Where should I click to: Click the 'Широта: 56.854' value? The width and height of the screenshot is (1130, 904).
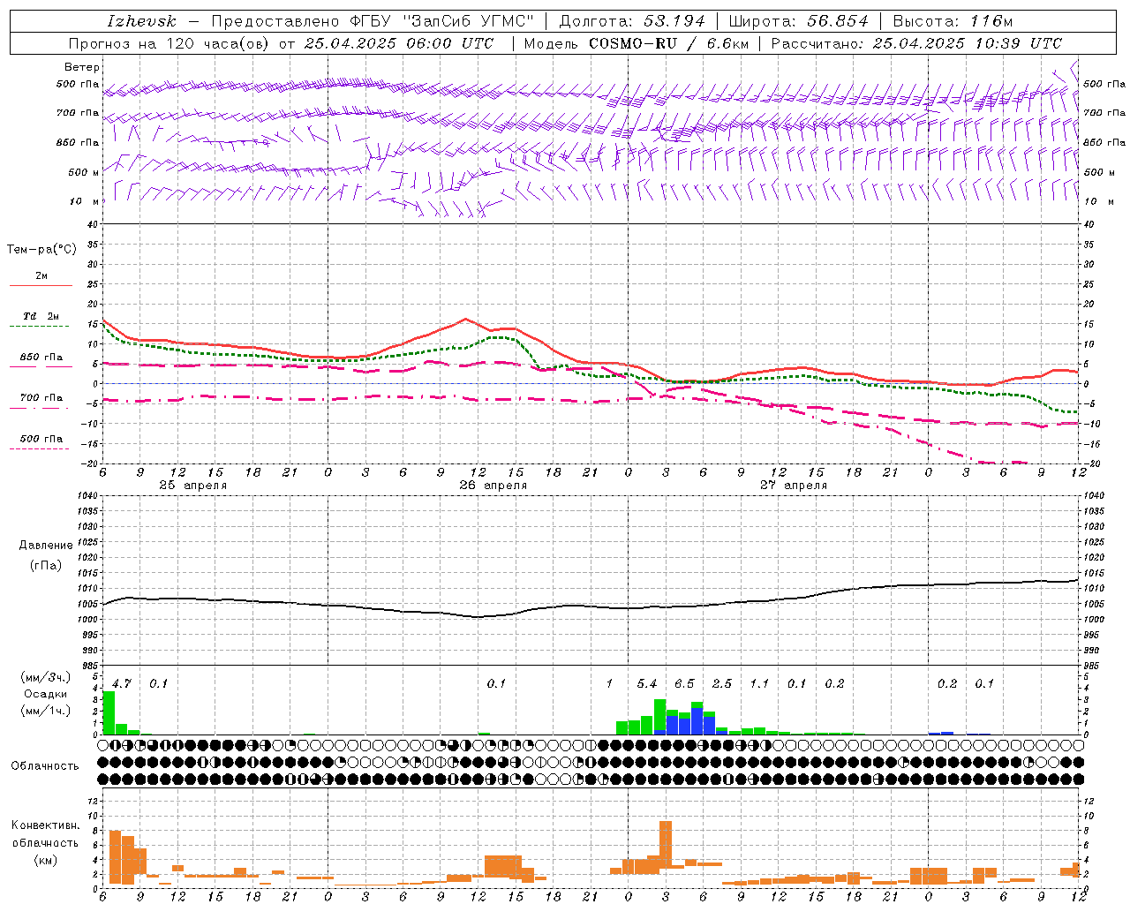pos(798,21)
